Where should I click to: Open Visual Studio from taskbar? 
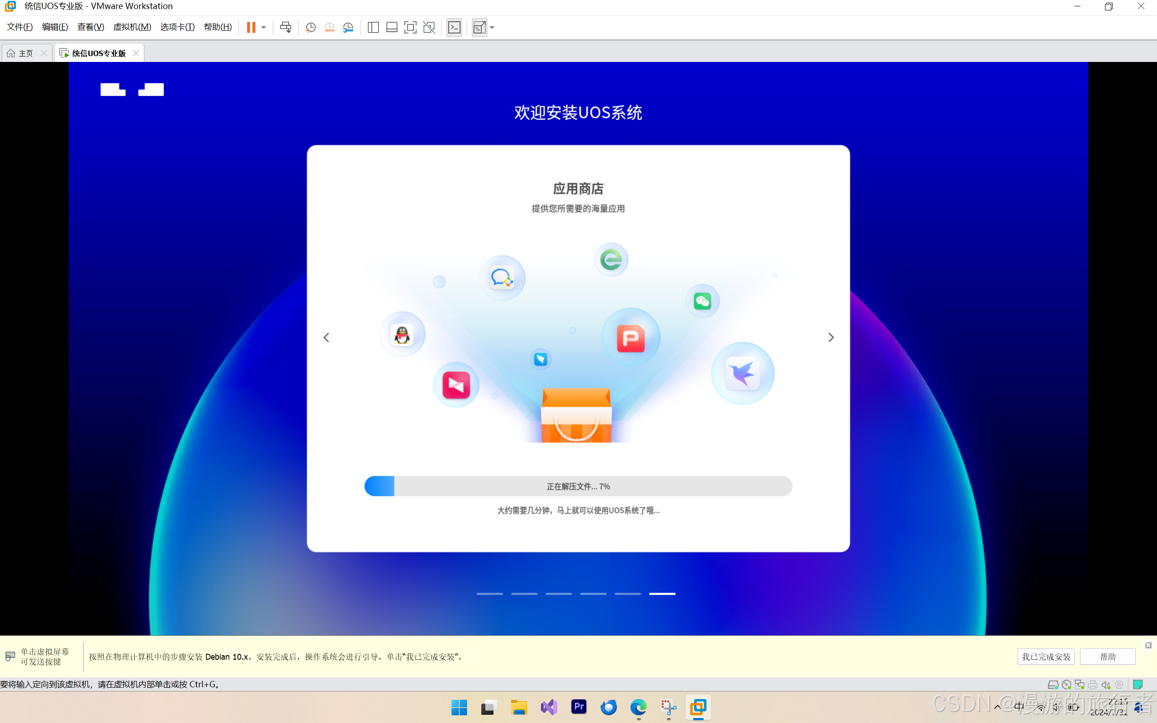[x=549, y=707]
